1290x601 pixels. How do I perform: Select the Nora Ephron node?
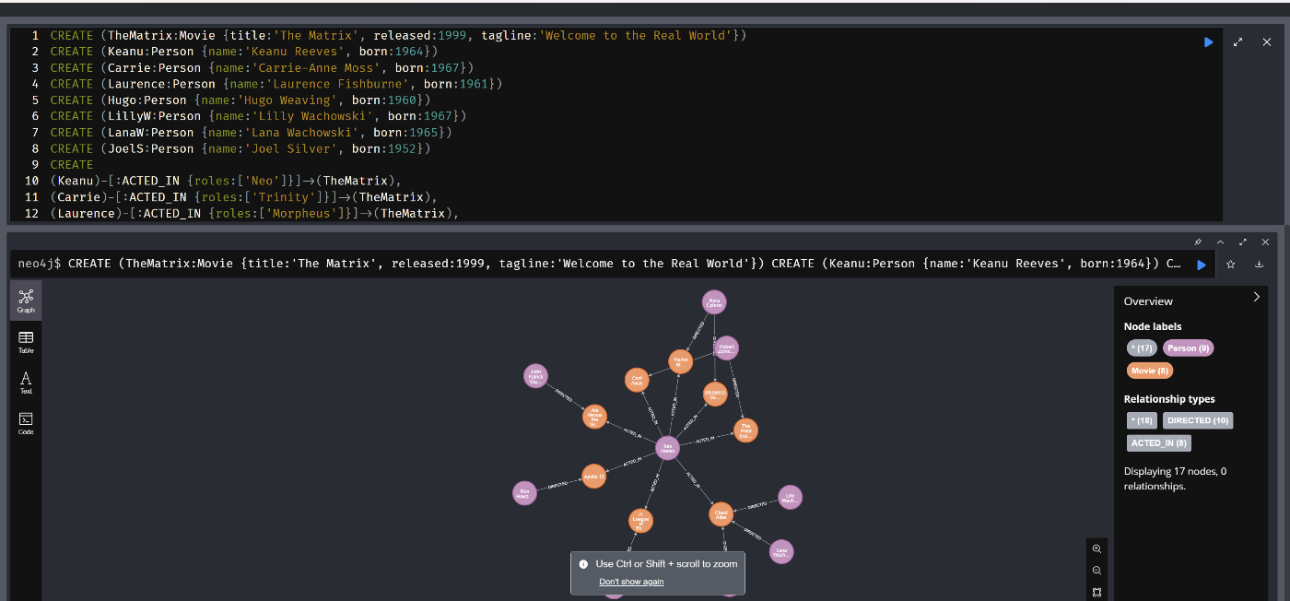[x=713, y=302]
